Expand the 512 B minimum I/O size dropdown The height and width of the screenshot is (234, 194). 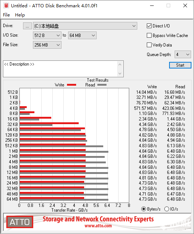(47, 36)
